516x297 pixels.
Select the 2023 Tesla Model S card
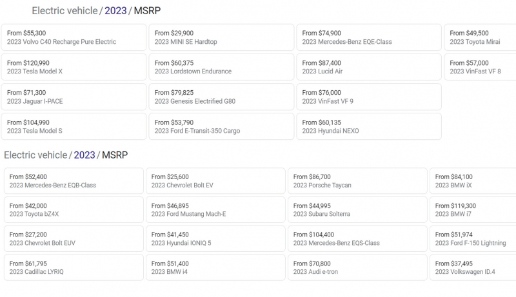74,126
